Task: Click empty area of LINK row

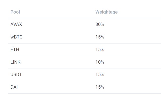Action: pos(58,62)
